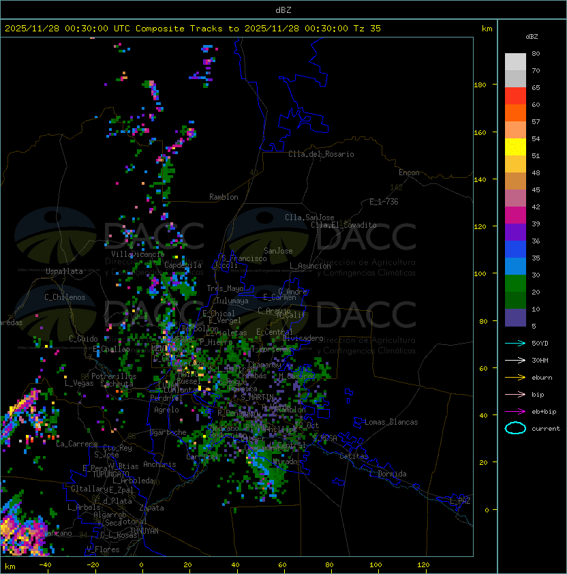Click the dBZ heading above the color scale
Image resolution: width=567 pixels, height=574 pixels.
532,37
